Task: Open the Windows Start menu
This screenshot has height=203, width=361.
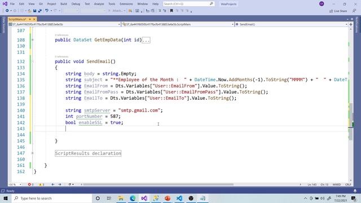Action: 6,198
